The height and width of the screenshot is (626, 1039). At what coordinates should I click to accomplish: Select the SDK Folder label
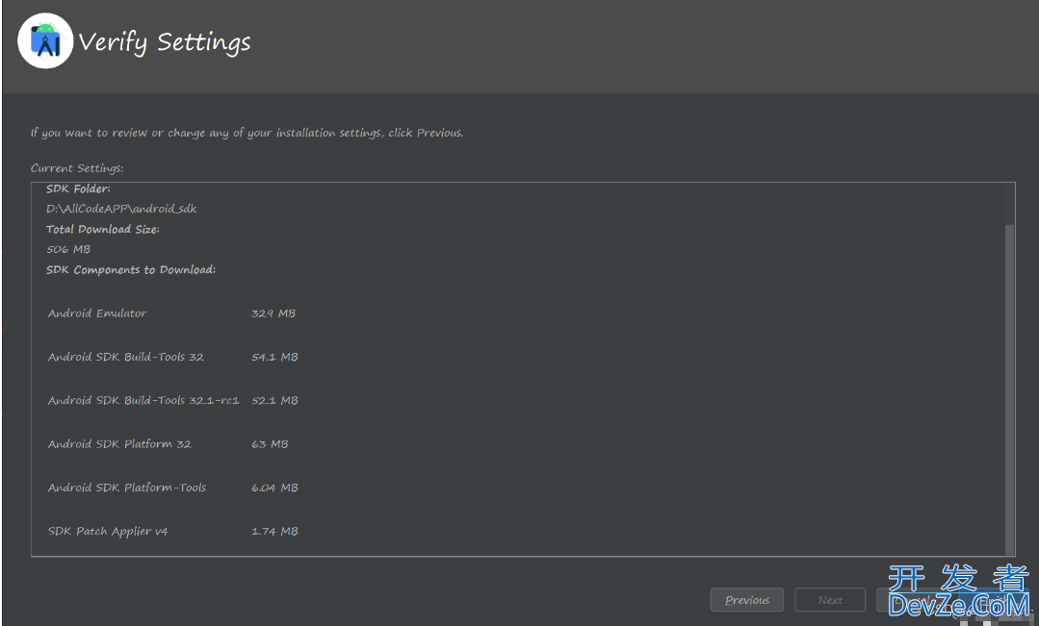coord(78,188)
